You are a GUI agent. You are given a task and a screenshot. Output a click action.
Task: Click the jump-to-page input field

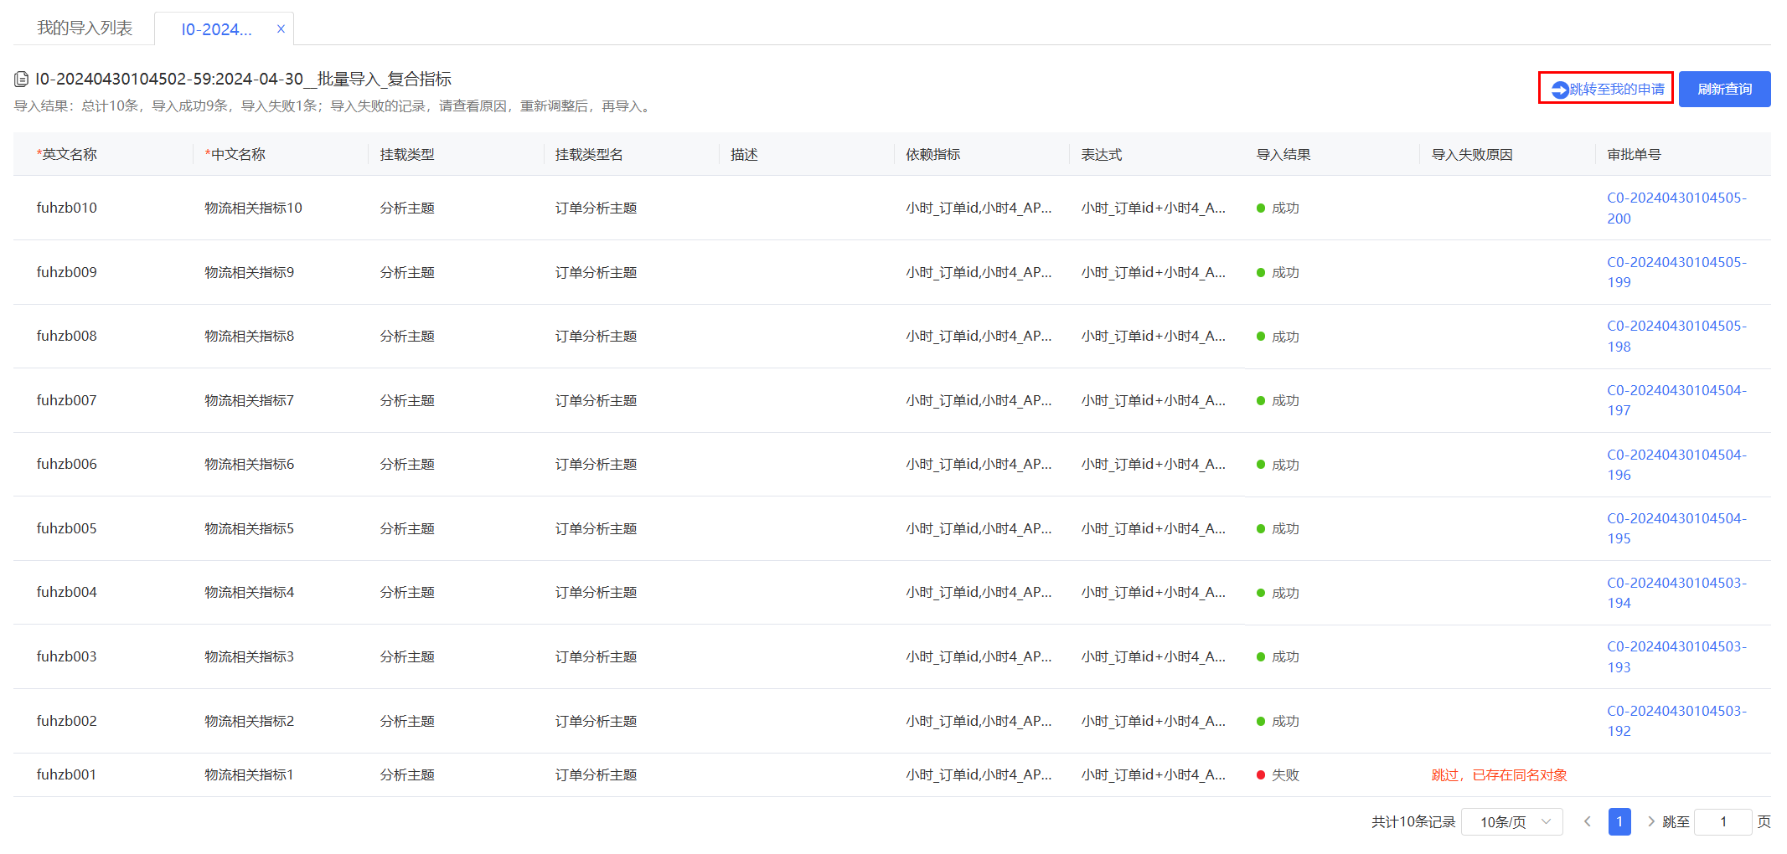pyautogui.click(x=1723, y=822)
